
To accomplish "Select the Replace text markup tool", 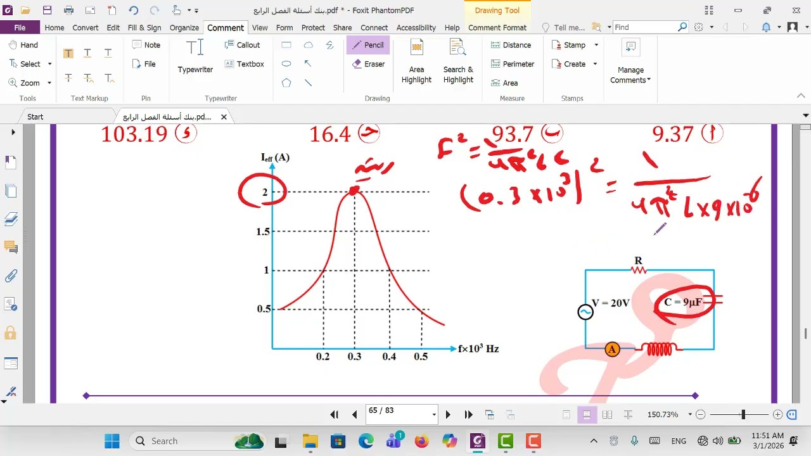I will pos(88,78).
